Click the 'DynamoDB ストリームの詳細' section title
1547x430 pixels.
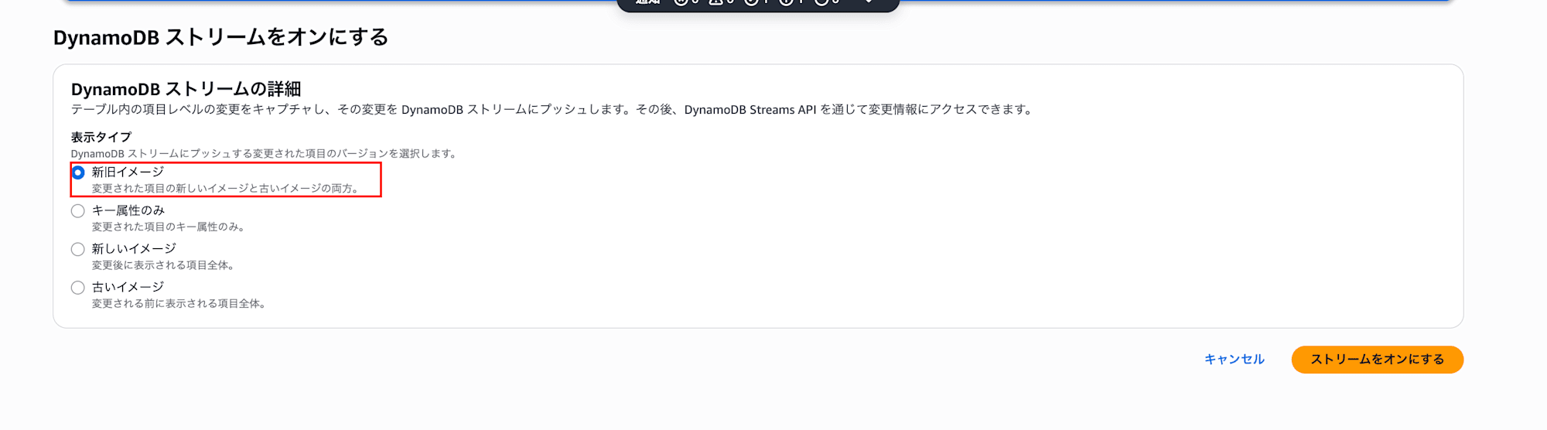pos(186,89)
